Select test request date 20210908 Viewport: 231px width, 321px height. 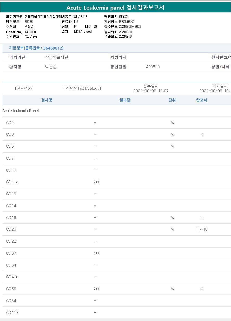point(125,32)
